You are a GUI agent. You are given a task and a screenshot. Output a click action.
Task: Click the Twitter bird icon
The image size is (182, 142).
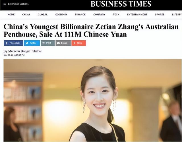[x=27, y=43]
